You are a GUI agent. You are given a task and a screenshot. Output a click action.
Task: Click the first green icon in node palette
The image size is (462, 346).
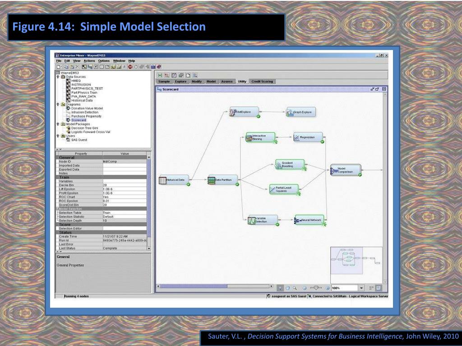[160, 75]
